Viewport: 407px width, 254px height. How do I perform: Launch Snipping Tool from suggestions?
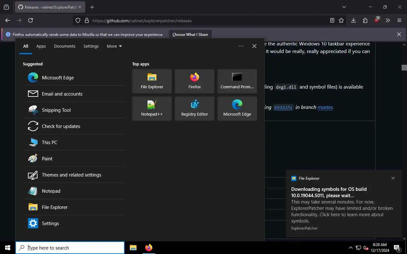74,110
